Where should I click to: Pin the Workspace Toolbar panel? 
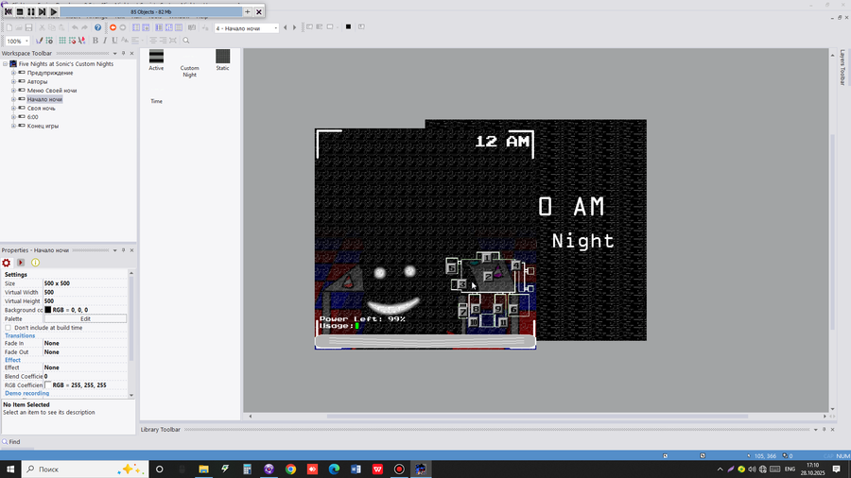tap(123, 53)
